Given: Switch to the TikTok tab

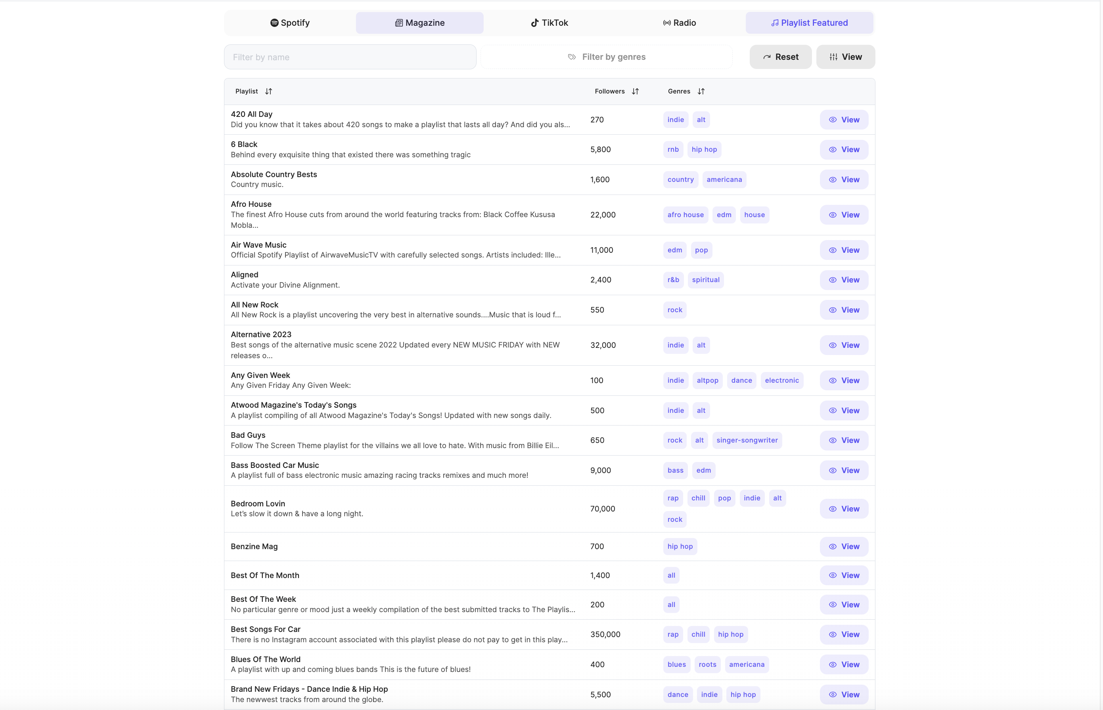Looking at the screenshot, I should (x=549, y=23).
